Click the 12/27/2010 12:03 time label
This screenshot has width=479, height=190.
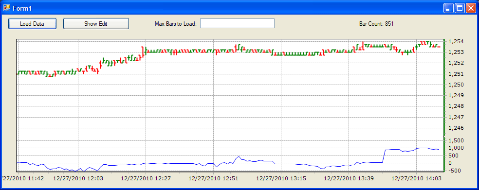click(78, 179)
